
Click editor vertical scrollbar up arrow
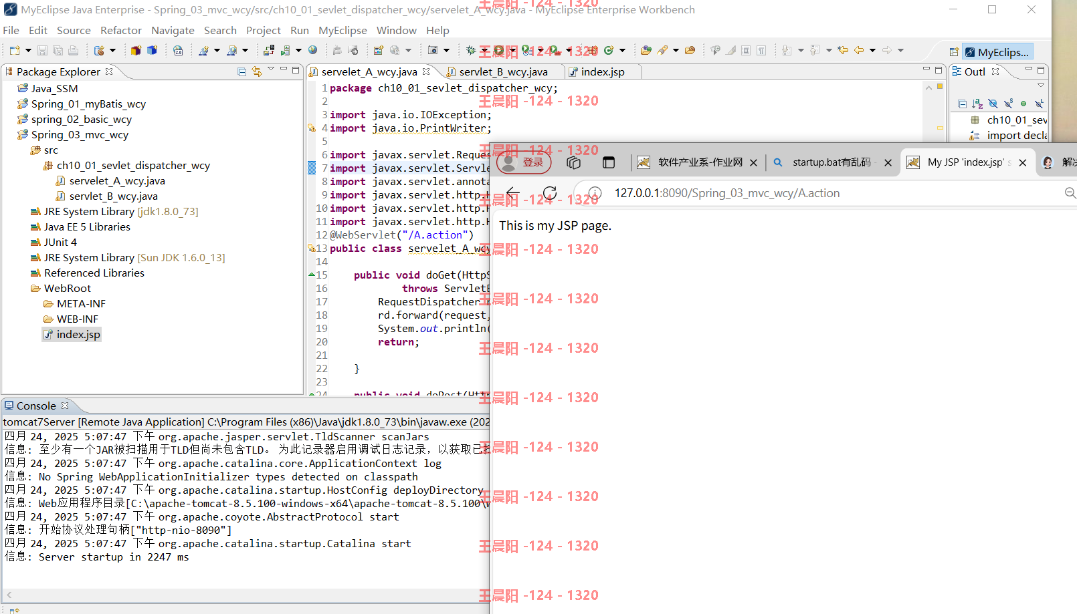coord(928,88)
